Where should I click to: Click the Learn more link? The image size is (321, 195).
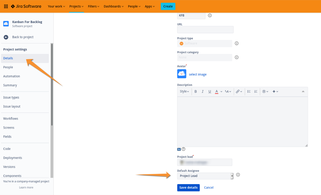point(26,187)
